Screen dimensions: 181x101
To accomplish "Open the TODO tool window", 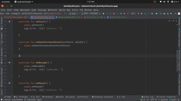I will tap(8, 97).
